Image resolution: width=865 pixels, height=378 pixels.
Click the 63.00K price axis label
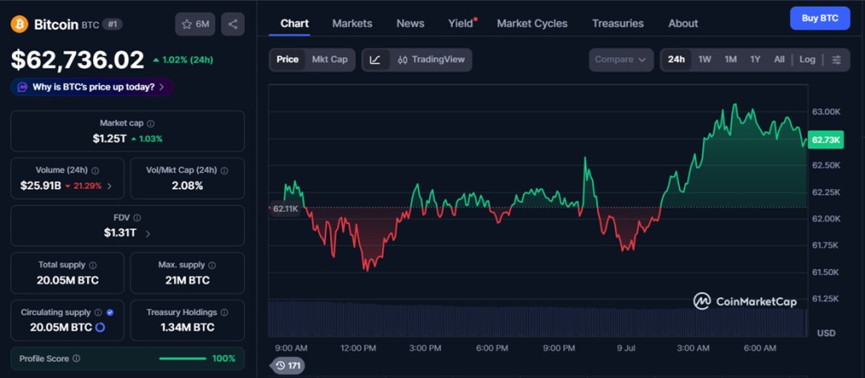click(824, 112)
